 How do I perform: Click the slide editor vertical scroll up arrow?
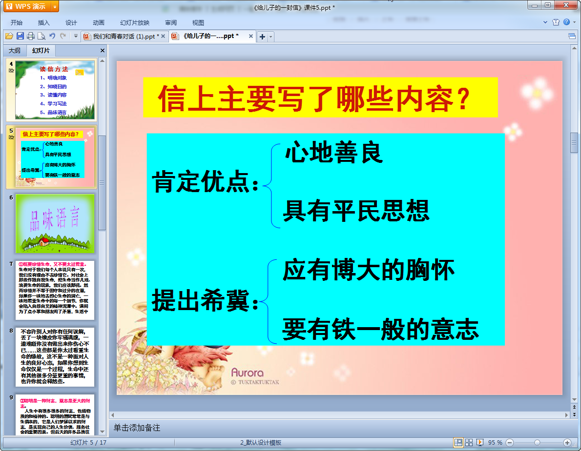pos(574,48)
